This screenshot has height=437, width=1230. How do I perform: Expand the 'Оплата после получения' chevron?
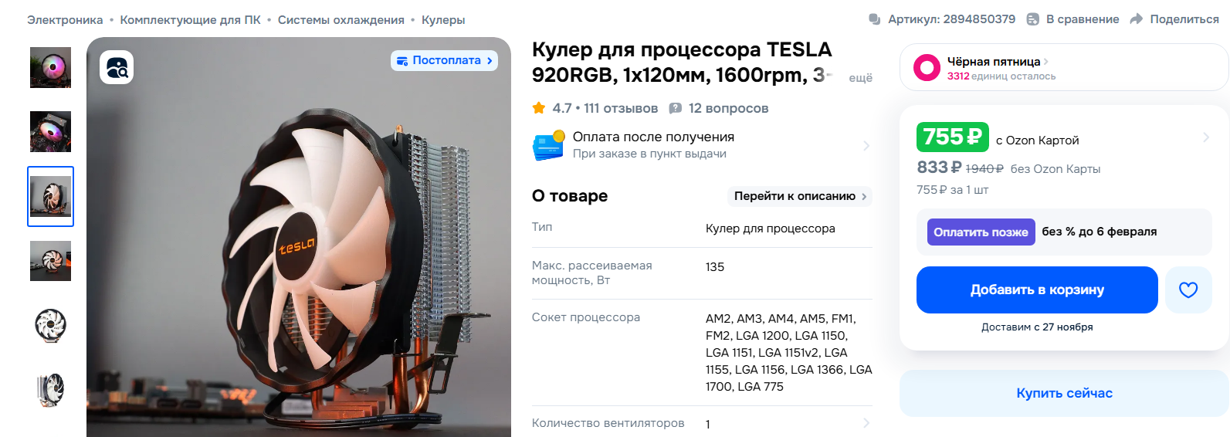(866, 145)
